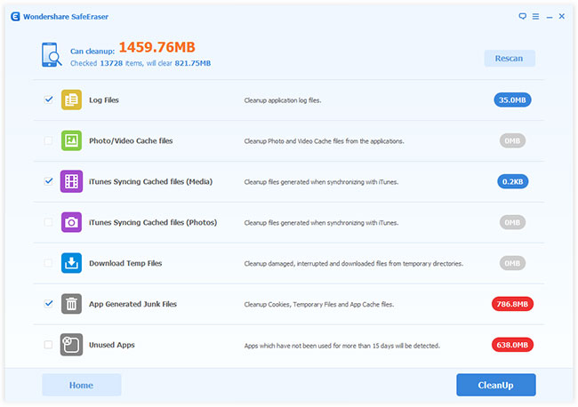578x407 pixels.
Task: Click the Unused Apps gray icon
Action: pyautogui.click(x=71, y=345)
